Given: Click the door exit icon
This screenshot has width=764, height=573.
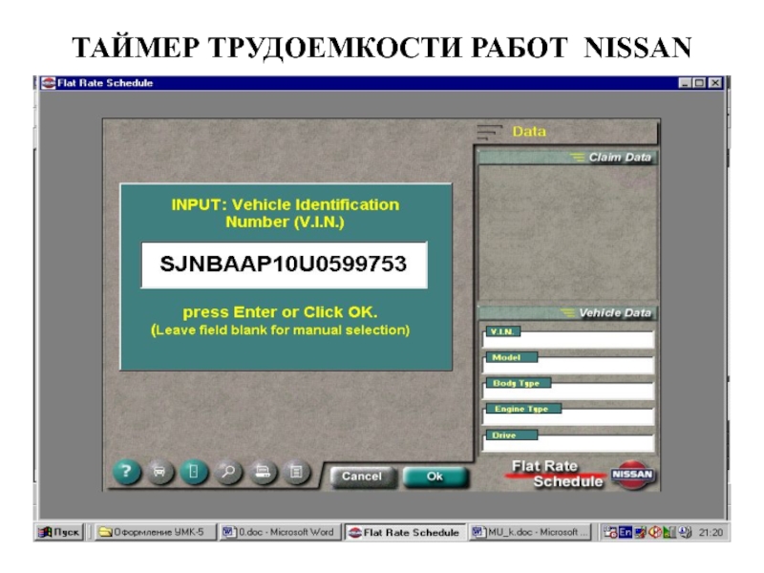Looking at the screenshot, I should [x=194, y=472].
